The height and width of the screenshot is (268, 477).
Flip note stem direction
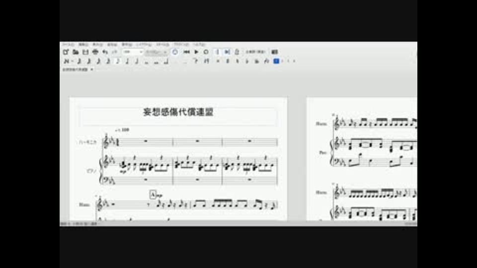(266, 61)
